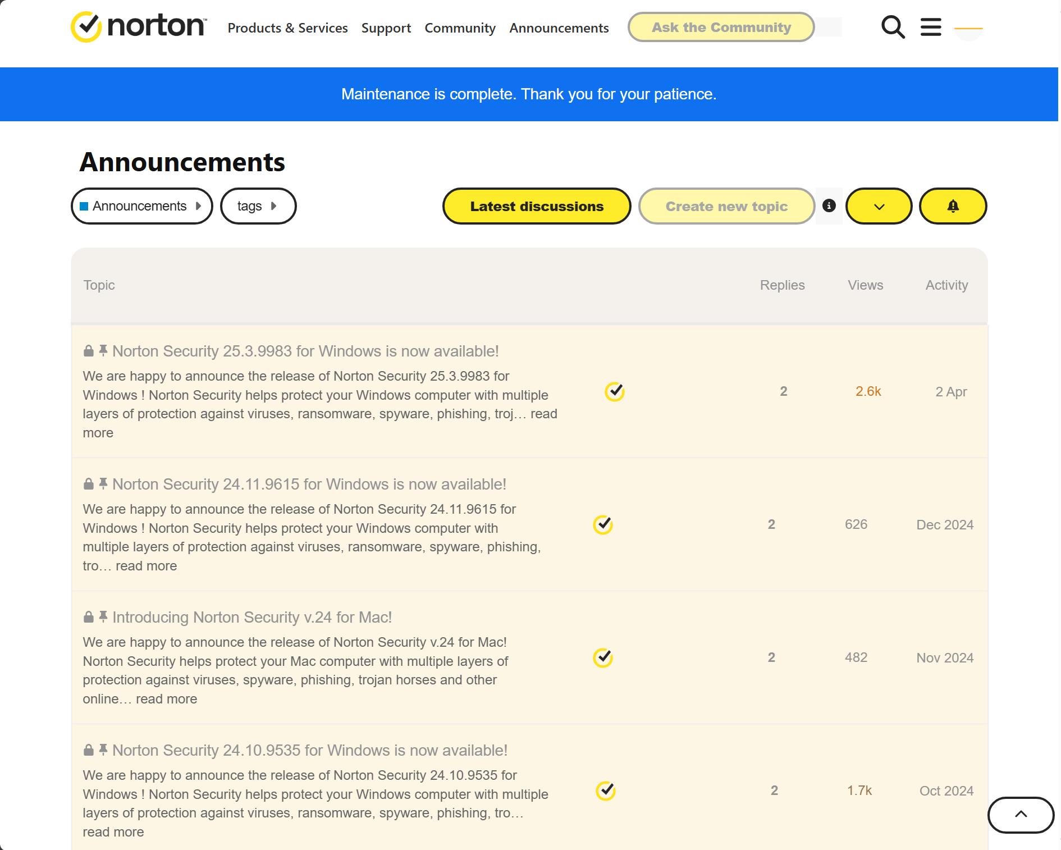Click 'read more' in 24.11.9615 excerpt
This screenshot has width=1061, height=850.
146,566
